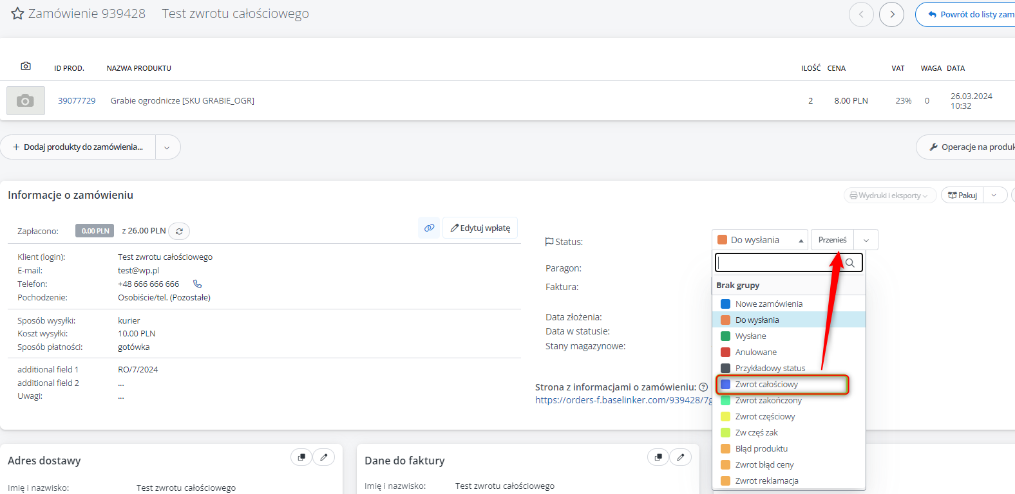The width and height of the screenshot is (1015, 494).
Task: Choose Anulowane from status list
Action: (756, 352)
